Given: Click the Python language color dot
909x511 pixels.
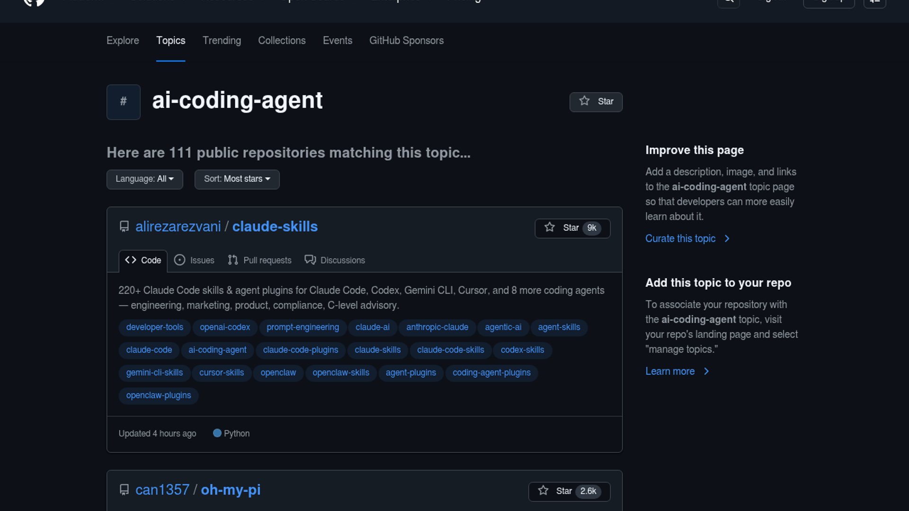Looking at the screenshot, I should click(217, 433).
